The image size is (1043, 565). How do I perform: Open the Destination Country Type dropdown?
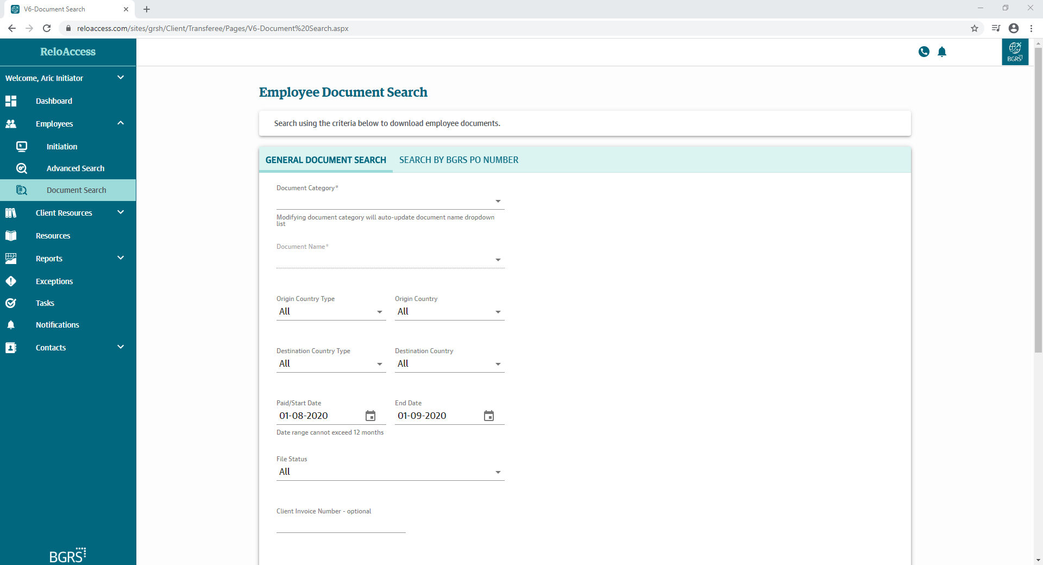pos(331,364)
